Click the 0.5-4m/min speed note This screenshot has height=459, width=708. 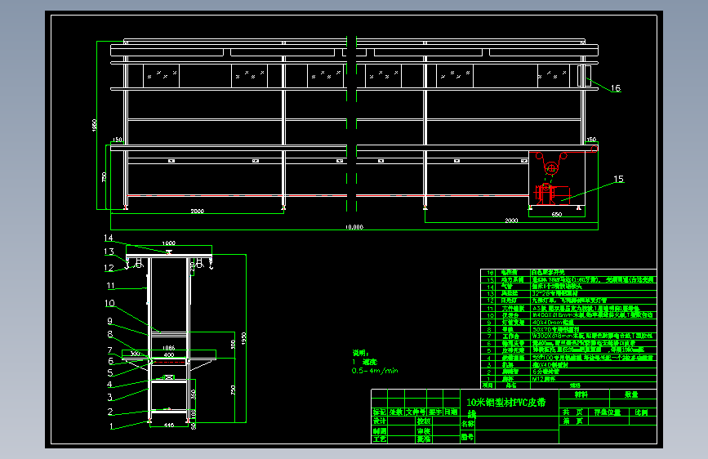[375, 371]
